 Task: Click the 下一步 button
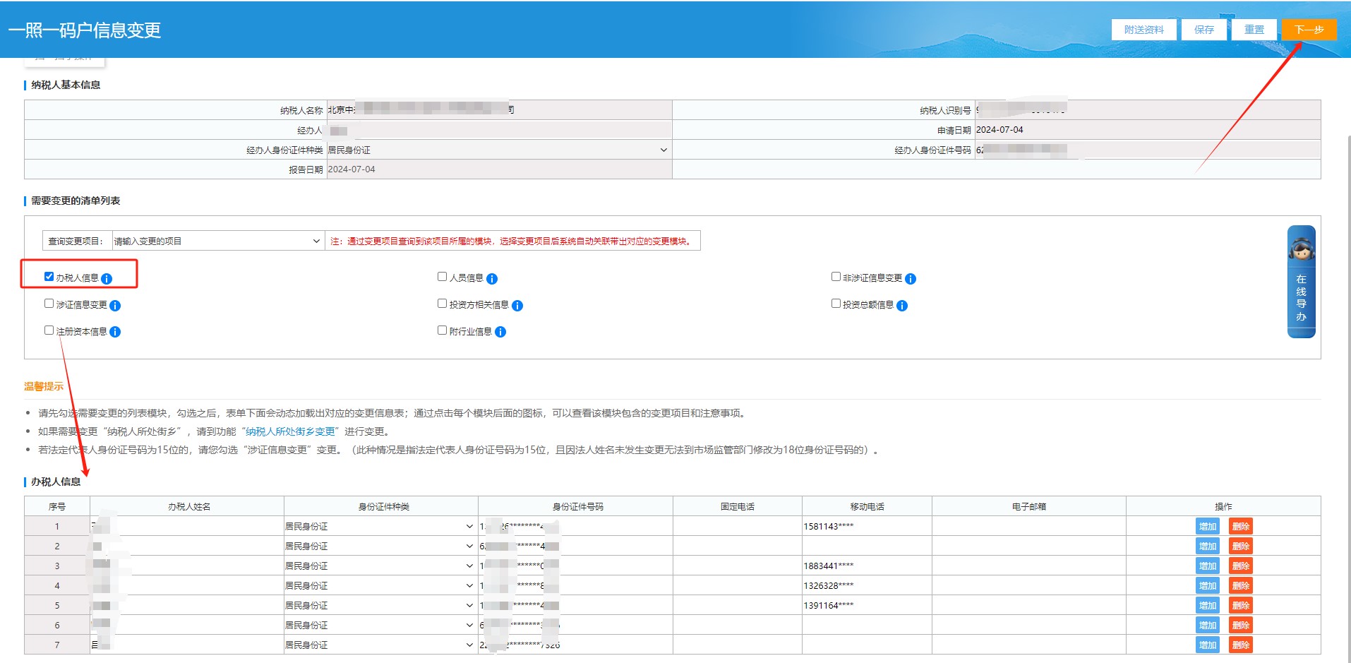[x=1309, y=30]
